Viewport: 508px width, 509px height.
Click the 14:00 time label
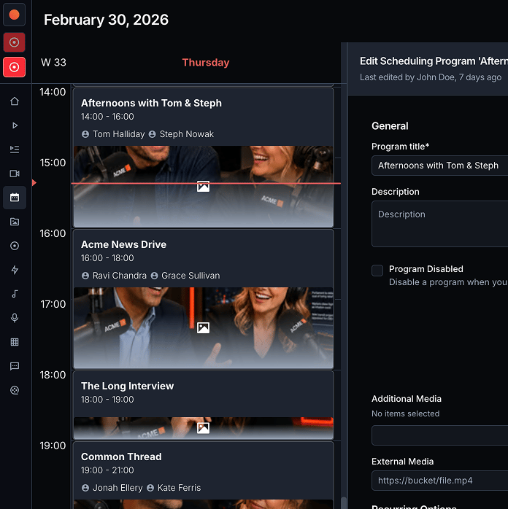[53, 92]
